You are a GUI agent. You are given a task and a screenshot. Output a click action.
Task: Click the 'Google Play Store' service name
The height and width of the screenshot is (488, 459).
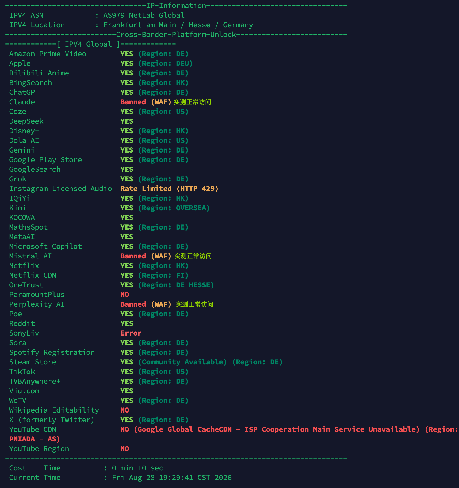(x=45, y=160)
